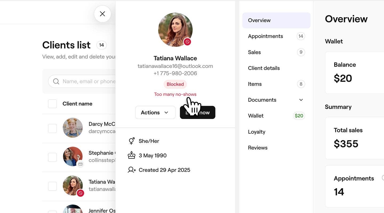The width and height of the screenshot is (384, 213).
Task: Click the She/Her pronoun text
Action: point(149,141)
